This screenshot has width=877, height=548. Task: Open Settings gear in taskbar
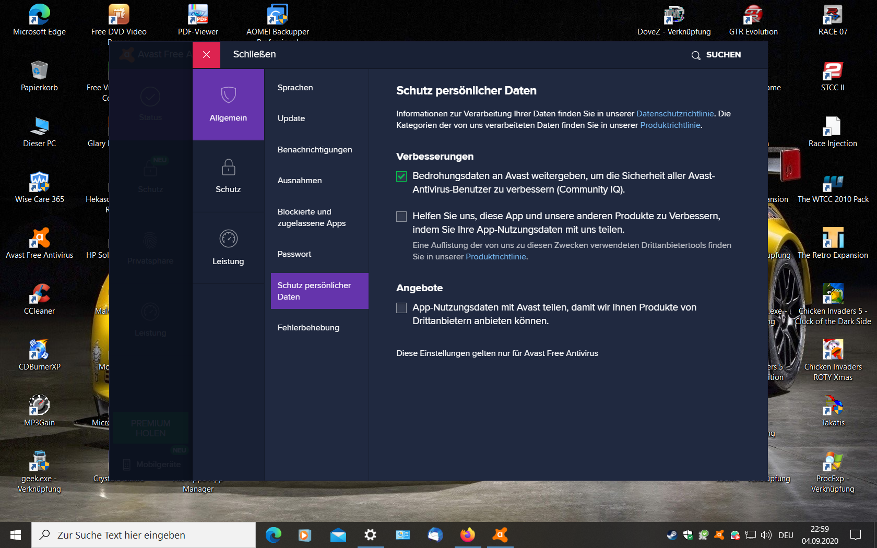370,535
